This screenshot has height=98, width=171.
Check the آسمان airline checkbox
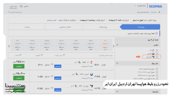coord(157,53)
